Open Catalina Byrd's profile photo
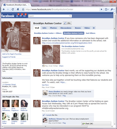117x129 pixels. pos(15,116)
